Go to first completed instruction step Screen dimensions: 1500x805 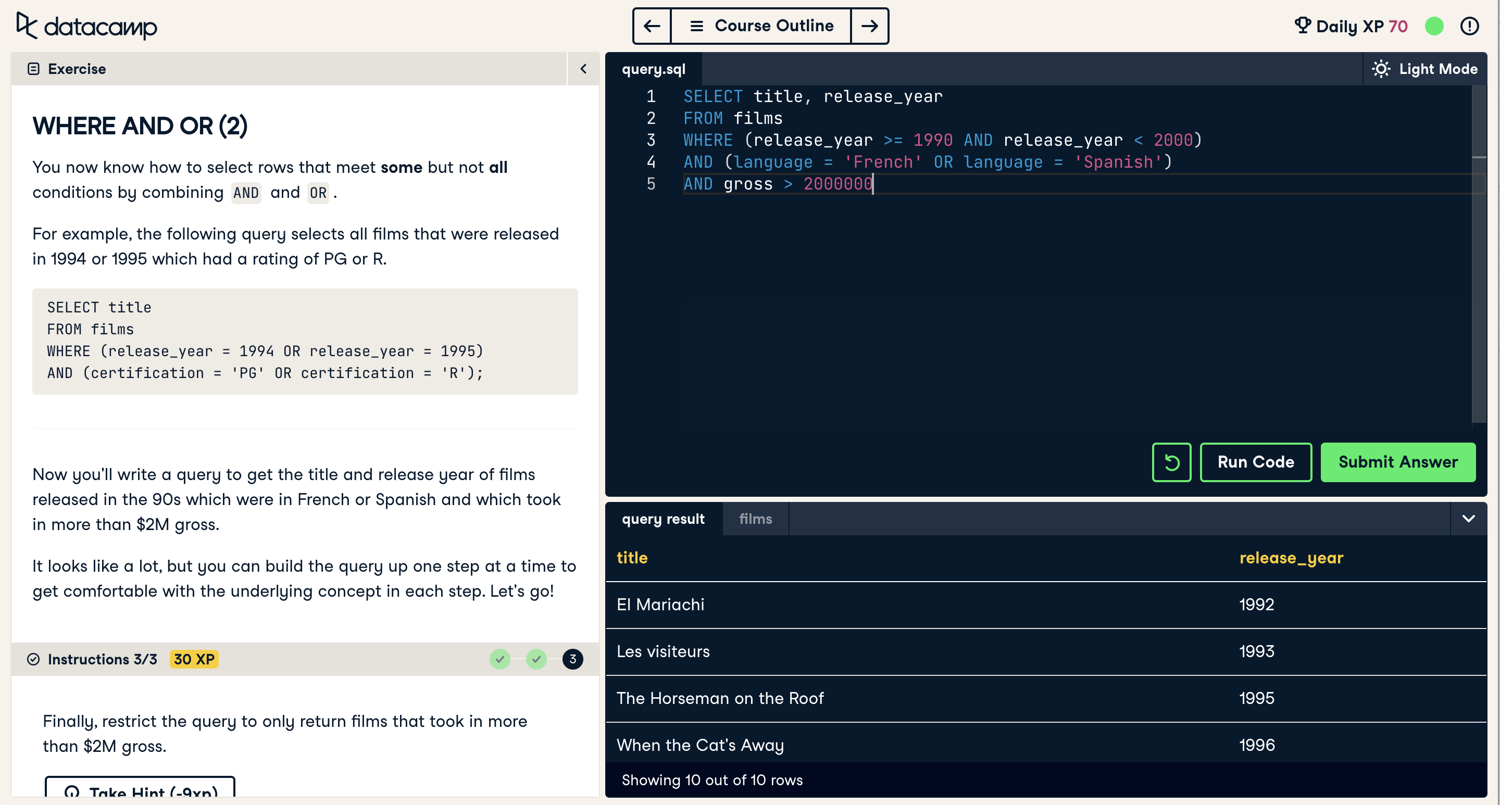click(x=499, y=660)
